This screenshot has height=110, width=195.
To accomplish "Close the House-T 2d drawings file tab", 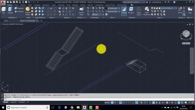I will (x=37, y=21).
